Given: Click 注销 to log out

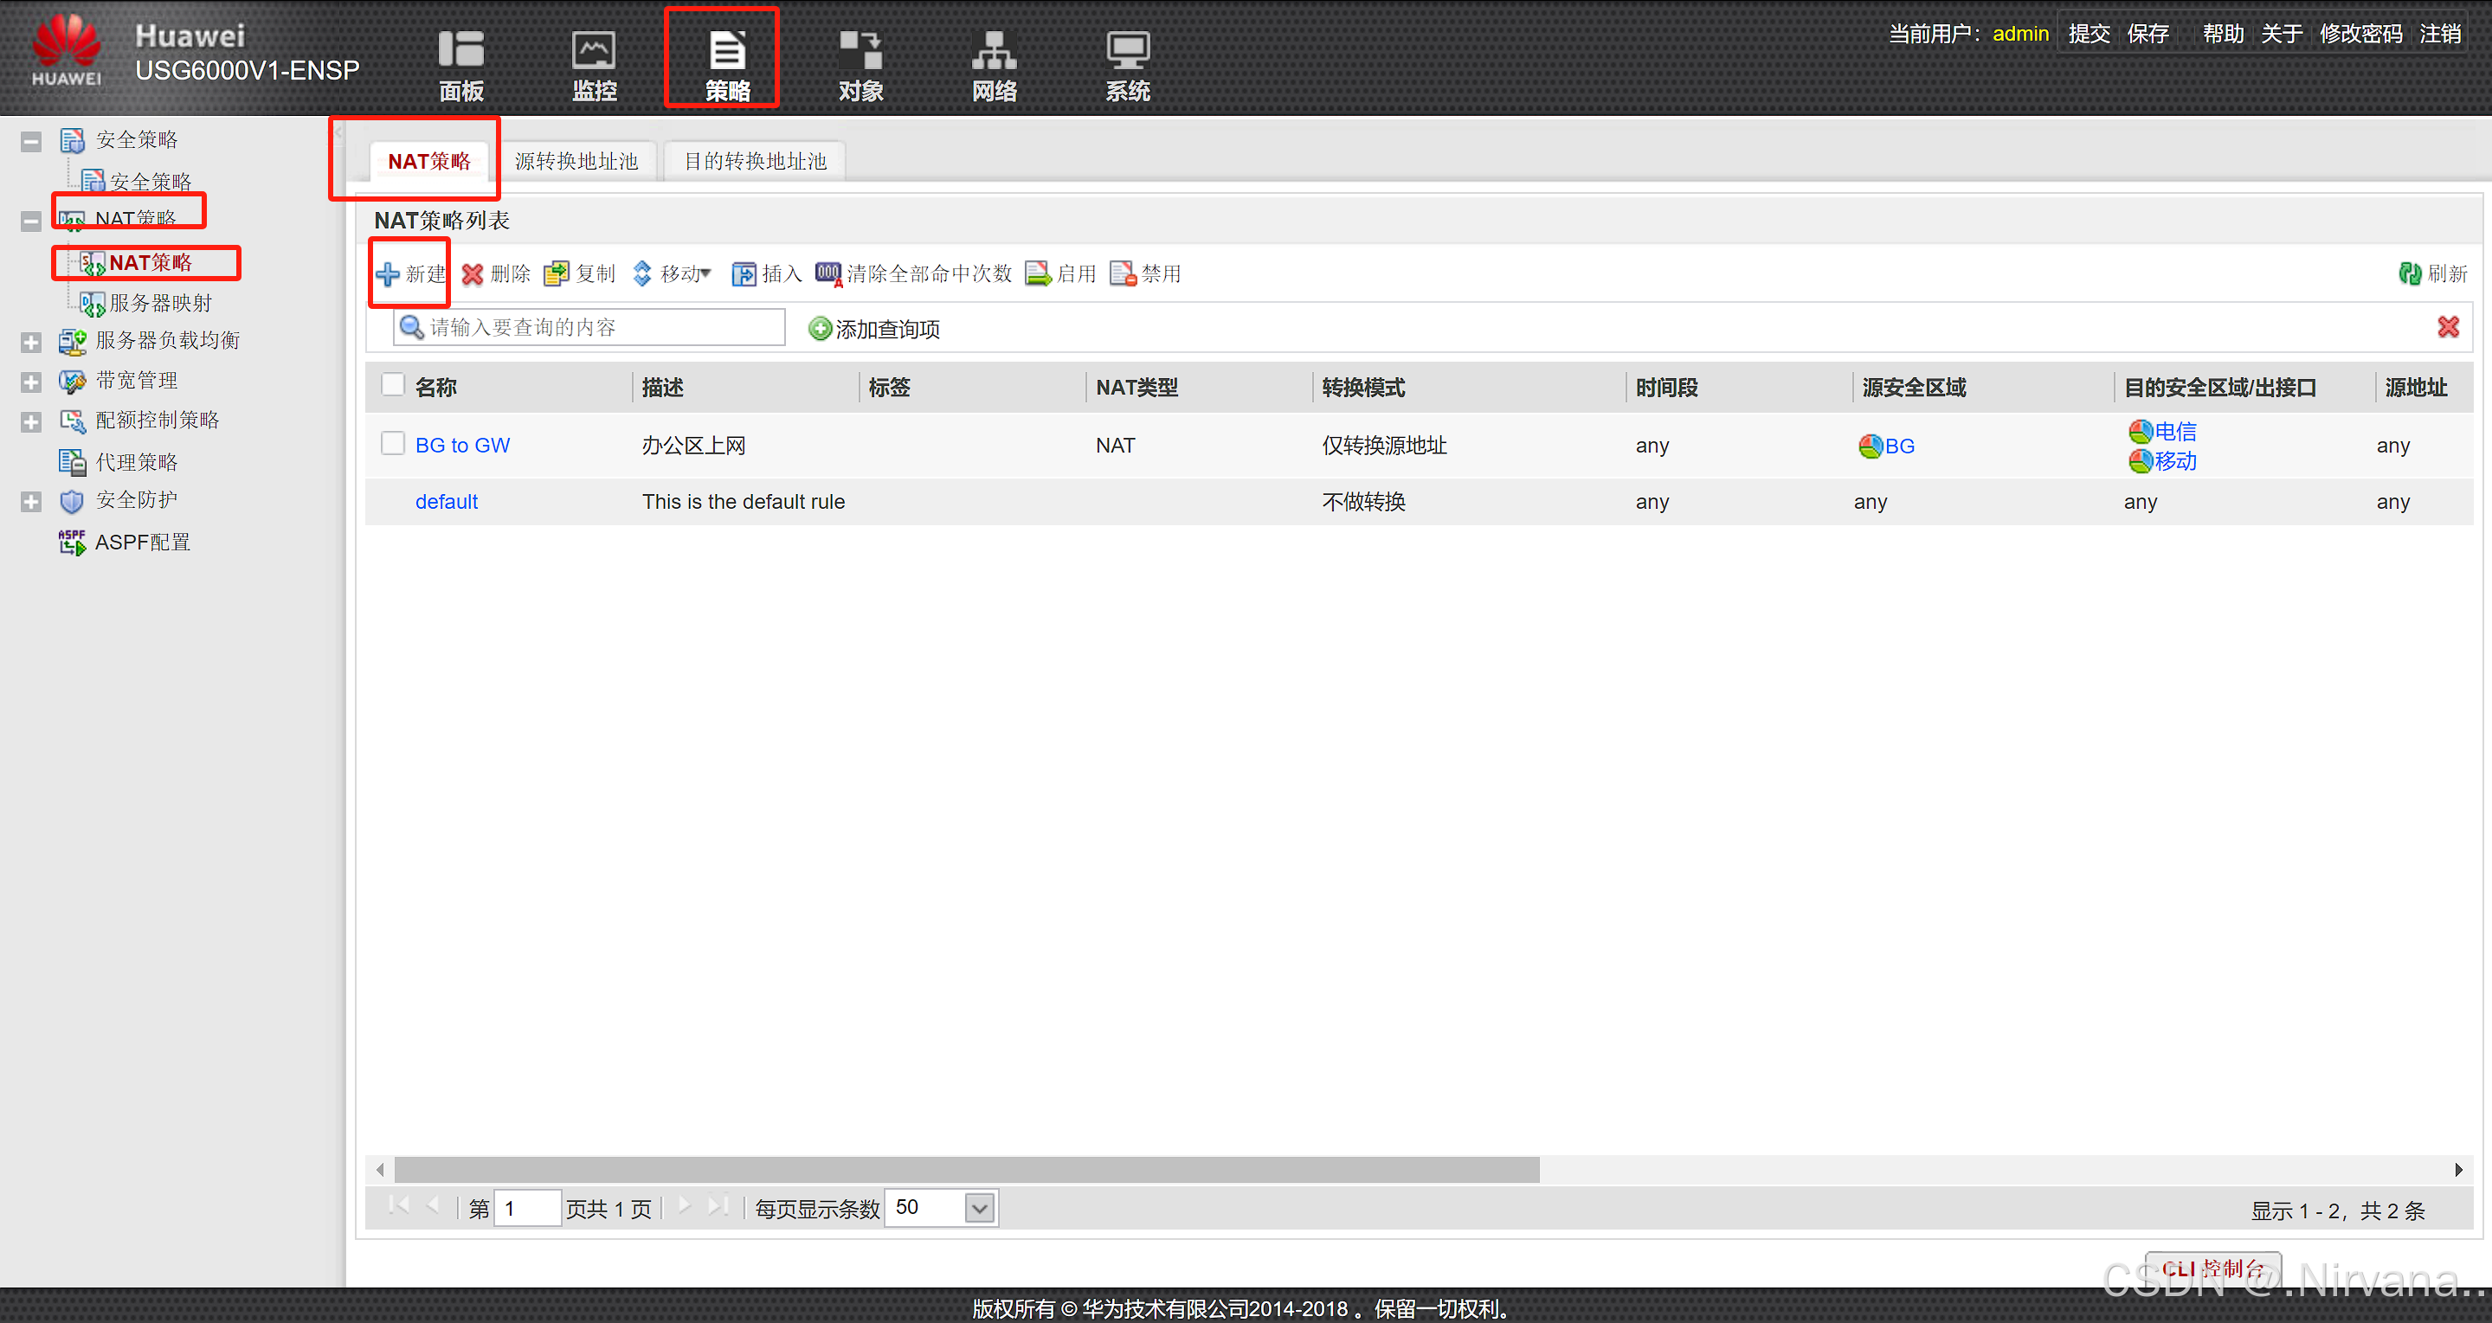Looking at the screenshot, I should click(x=2440, y=34).
